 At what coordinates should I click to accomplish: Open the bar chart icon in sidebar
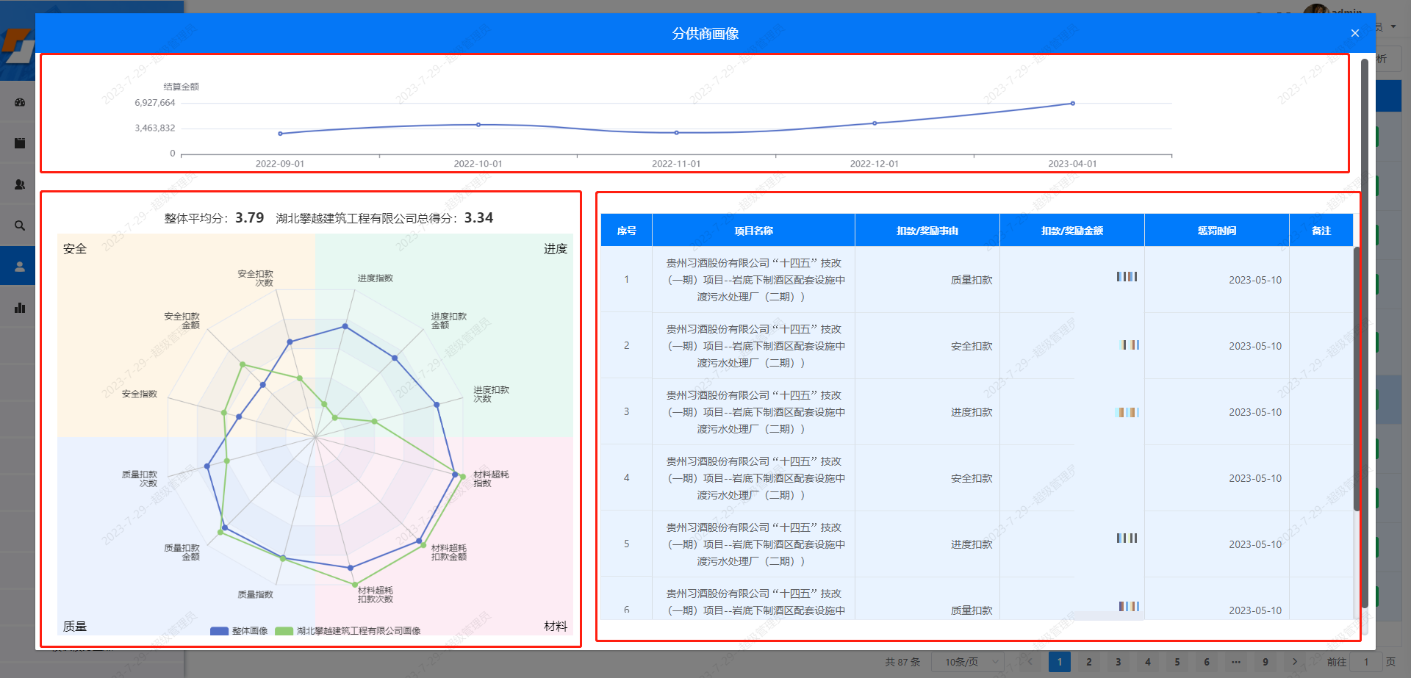coord(20,308)
